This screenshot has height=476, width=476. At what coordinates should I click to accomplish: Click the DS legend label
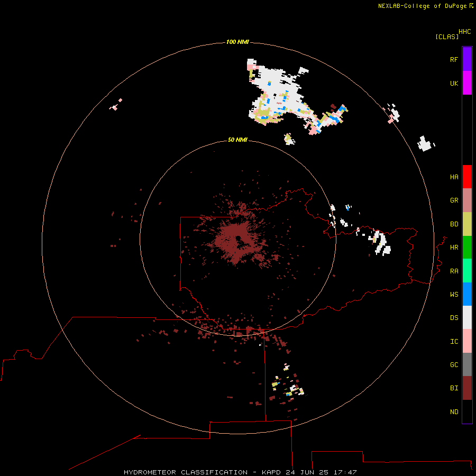point(454,318)
